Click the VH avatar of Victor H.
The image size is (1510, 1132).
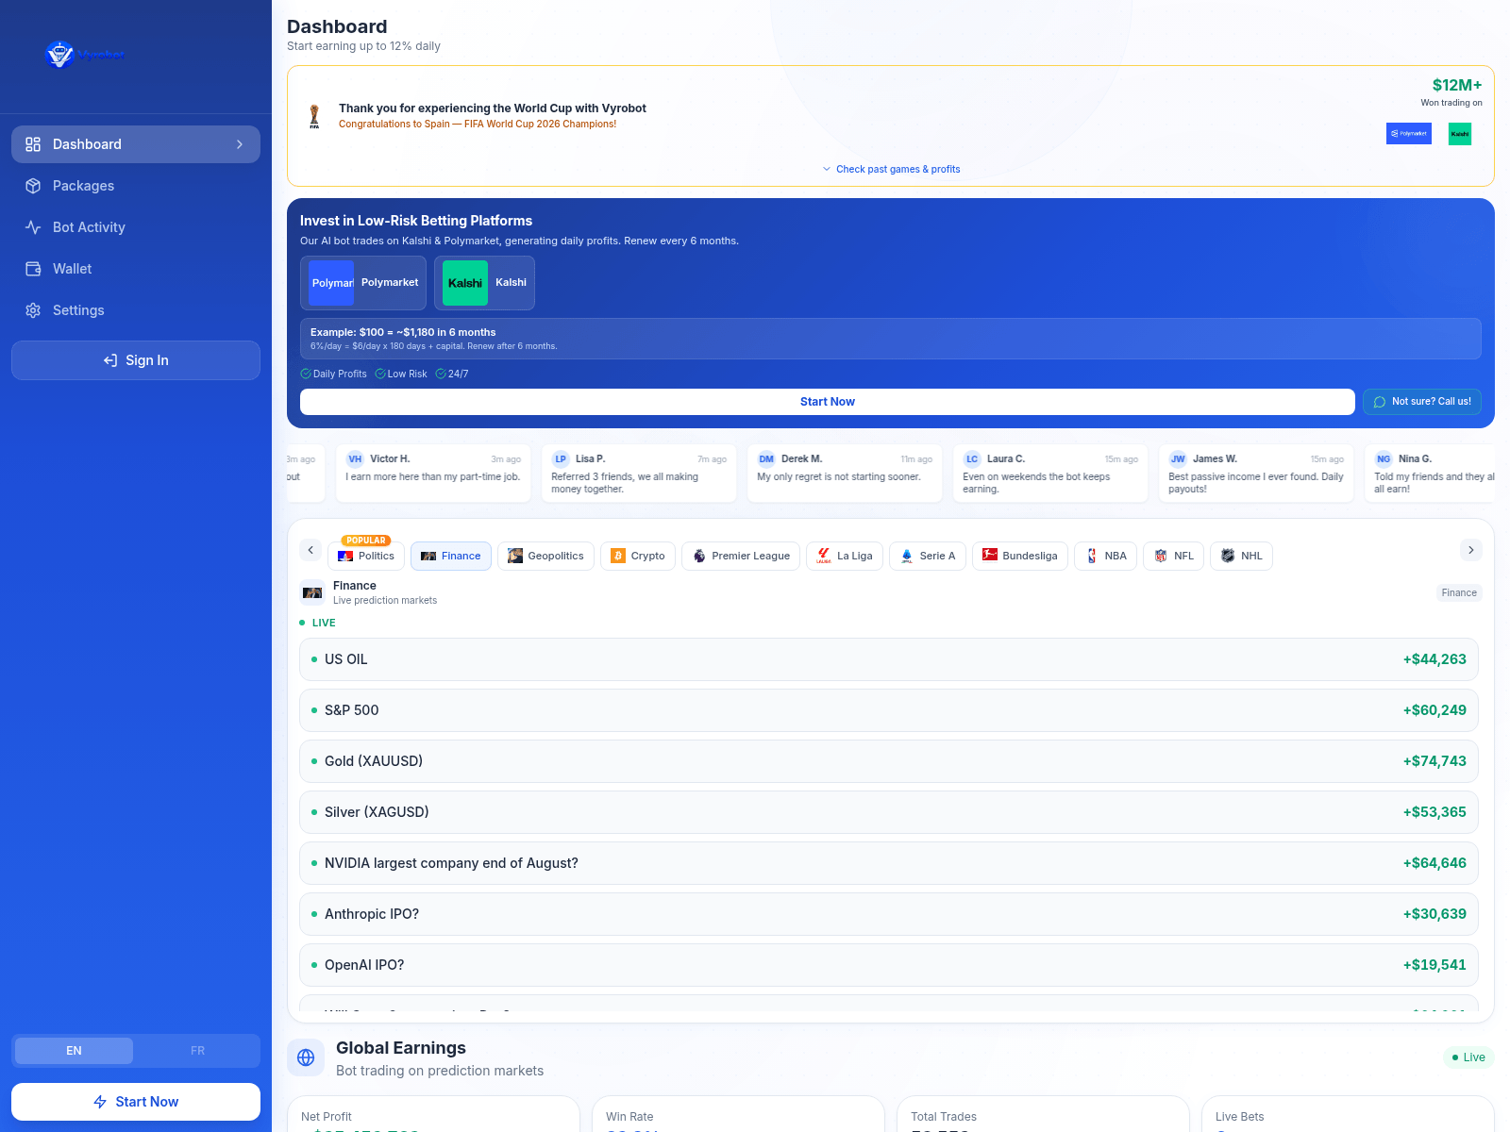tap(355, 459)
